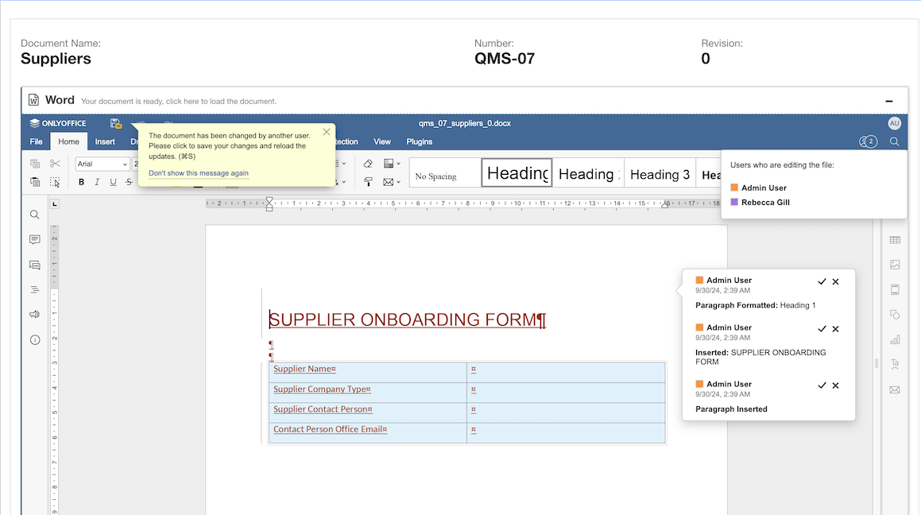Click the Copy style paint roller icon
This screenshot has width=921, height=515.
(368, 182)
